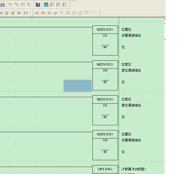The height and width of the screenshot is (174, 189).
Task: Click the 位复位 comment beside first @RSTB
Action: click(126, 64)
